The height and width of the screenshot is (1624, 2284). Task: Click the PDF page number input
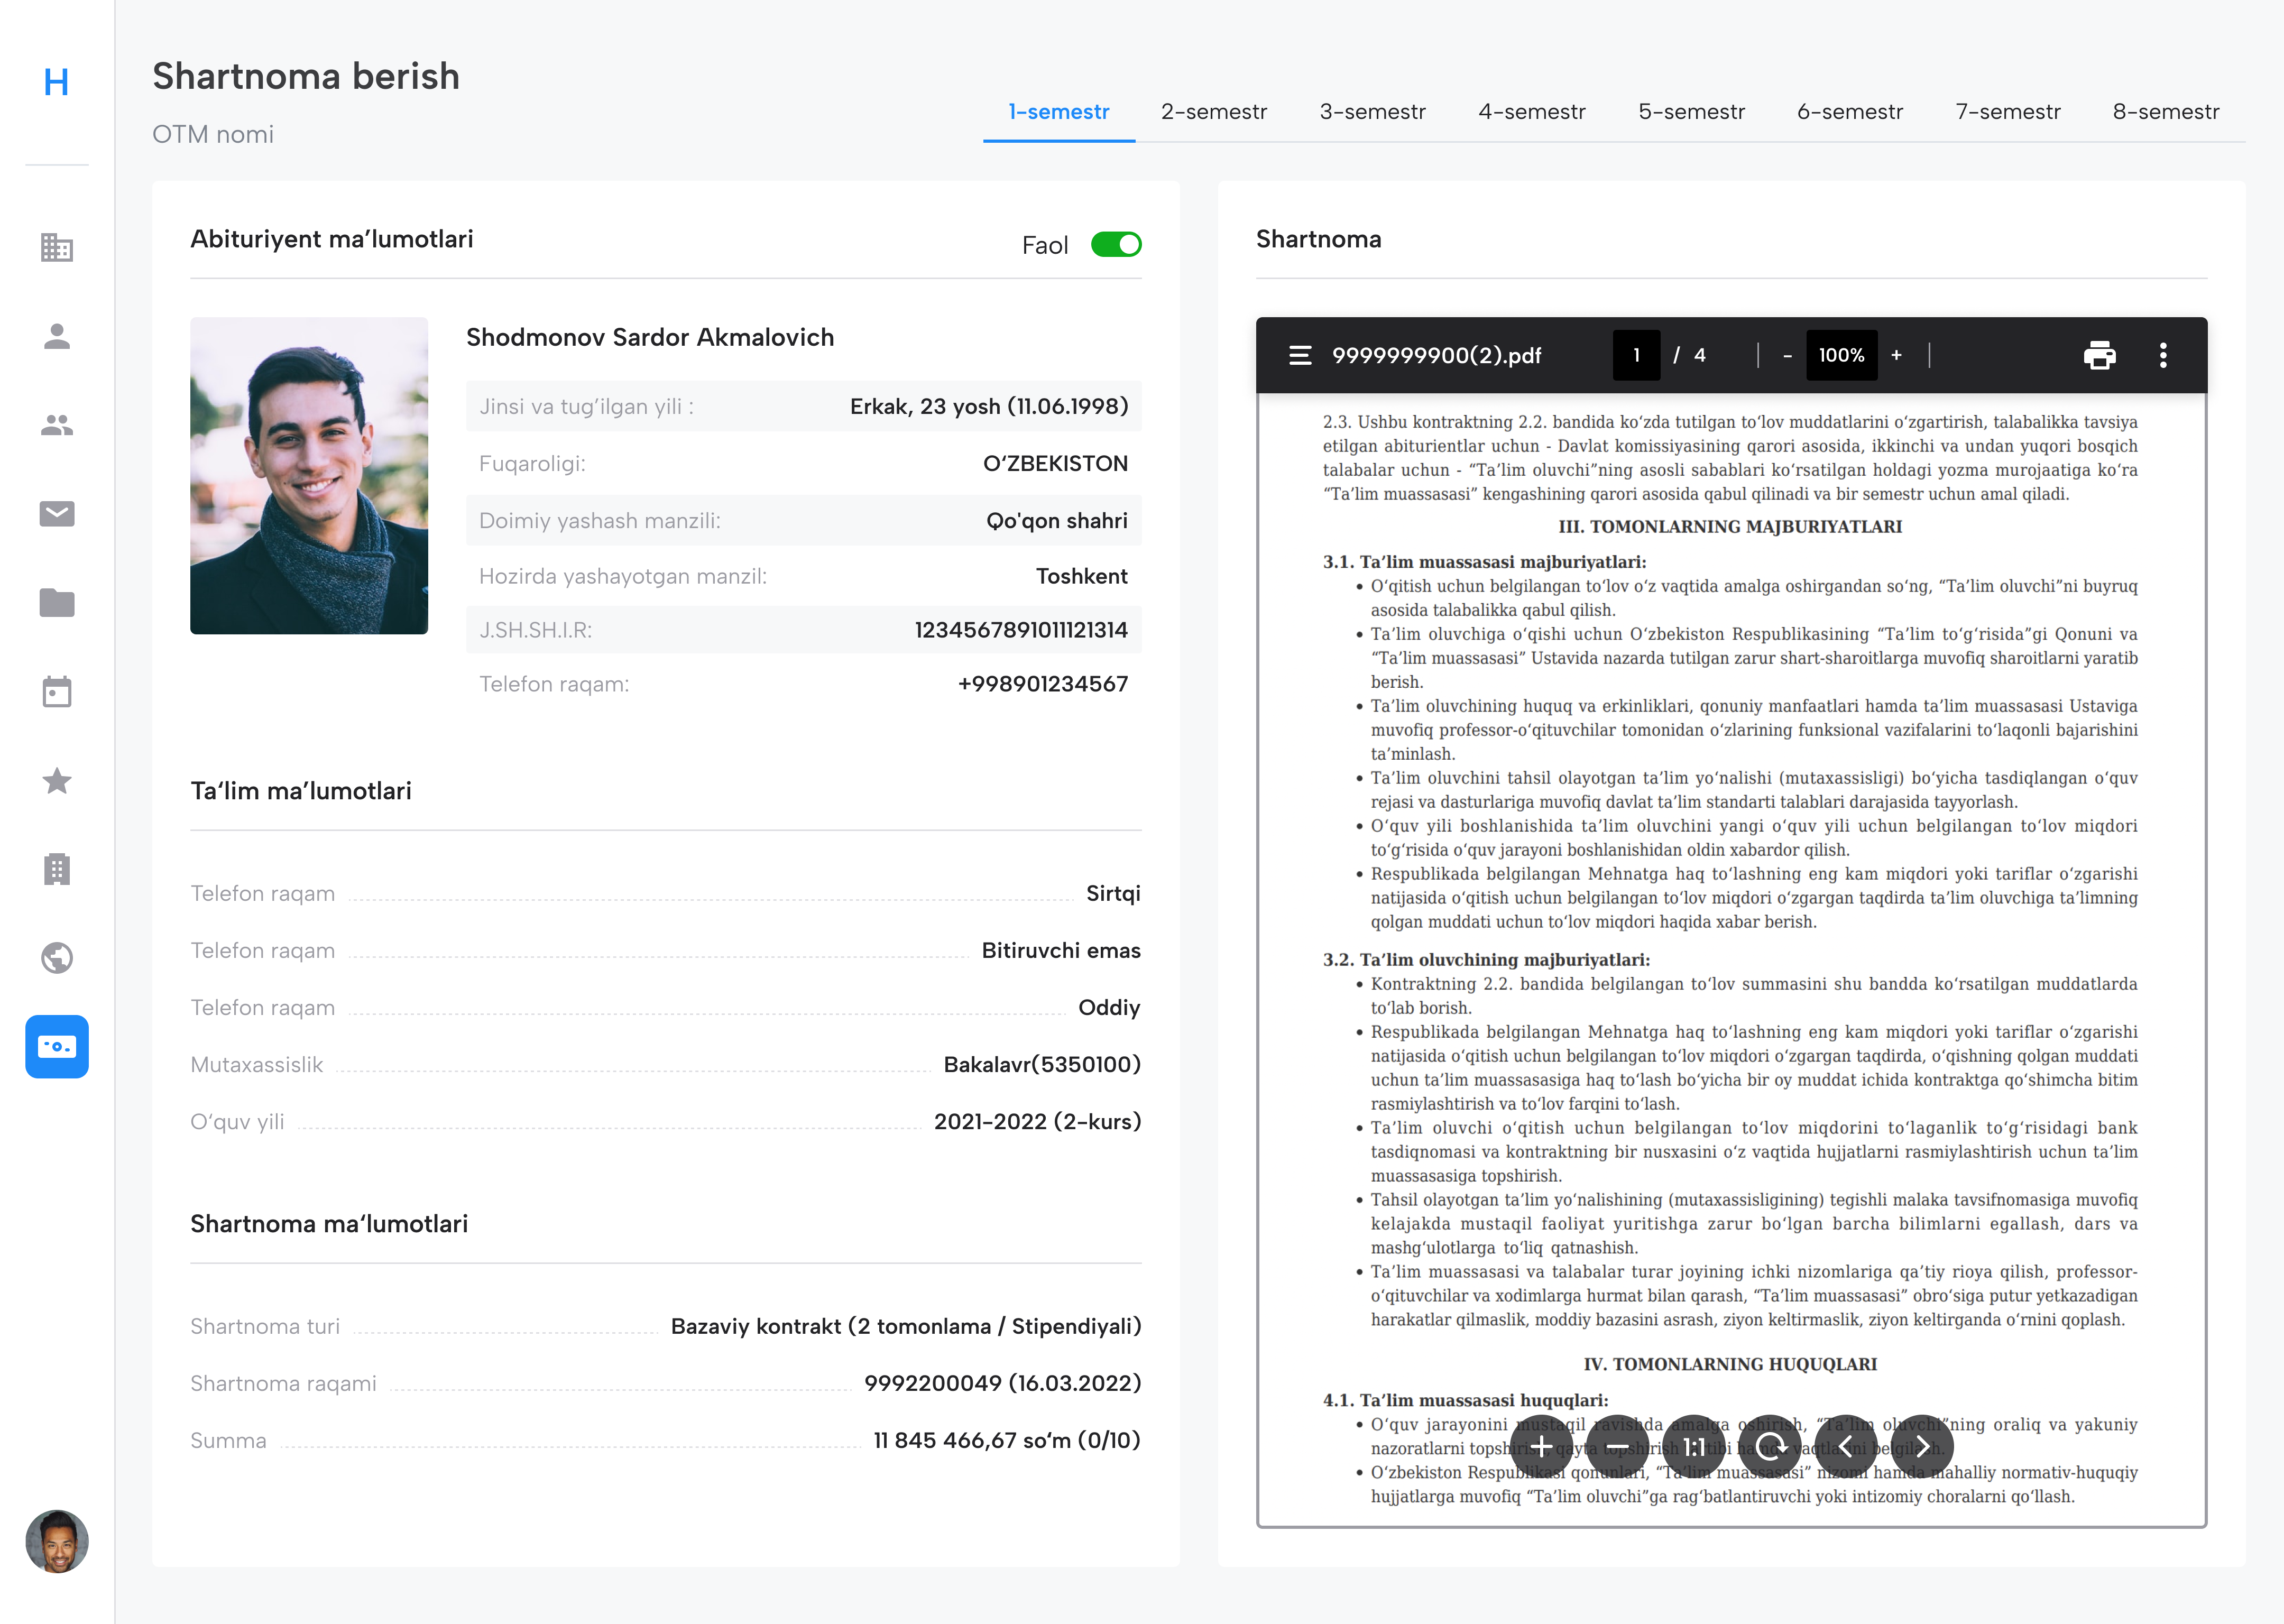[1636, 355]
